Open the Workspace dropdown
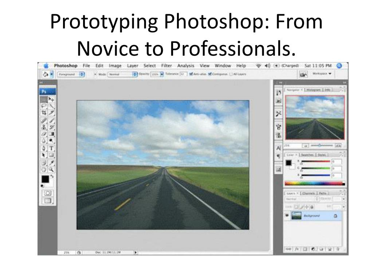The width and height of the screenshot is (373, 279). (322, 73)
